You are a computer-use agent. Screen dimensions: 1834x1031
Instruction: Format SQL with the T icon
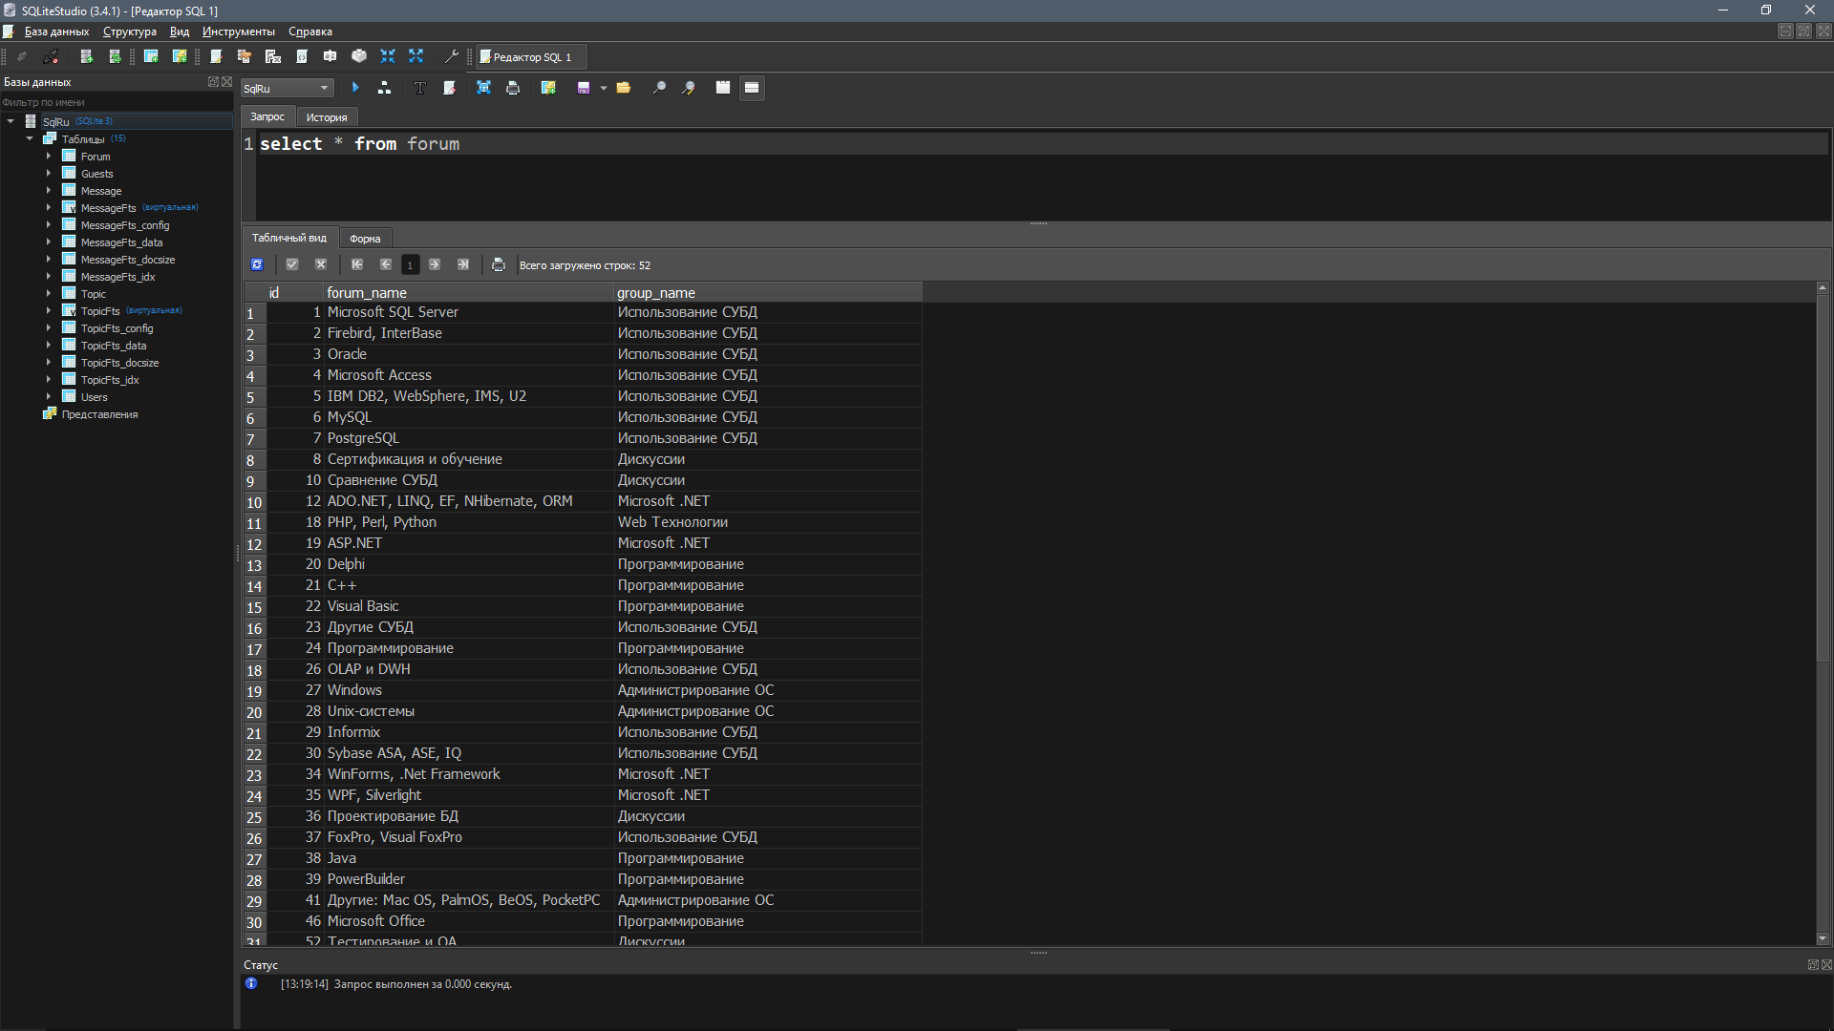tap(419, 88)
